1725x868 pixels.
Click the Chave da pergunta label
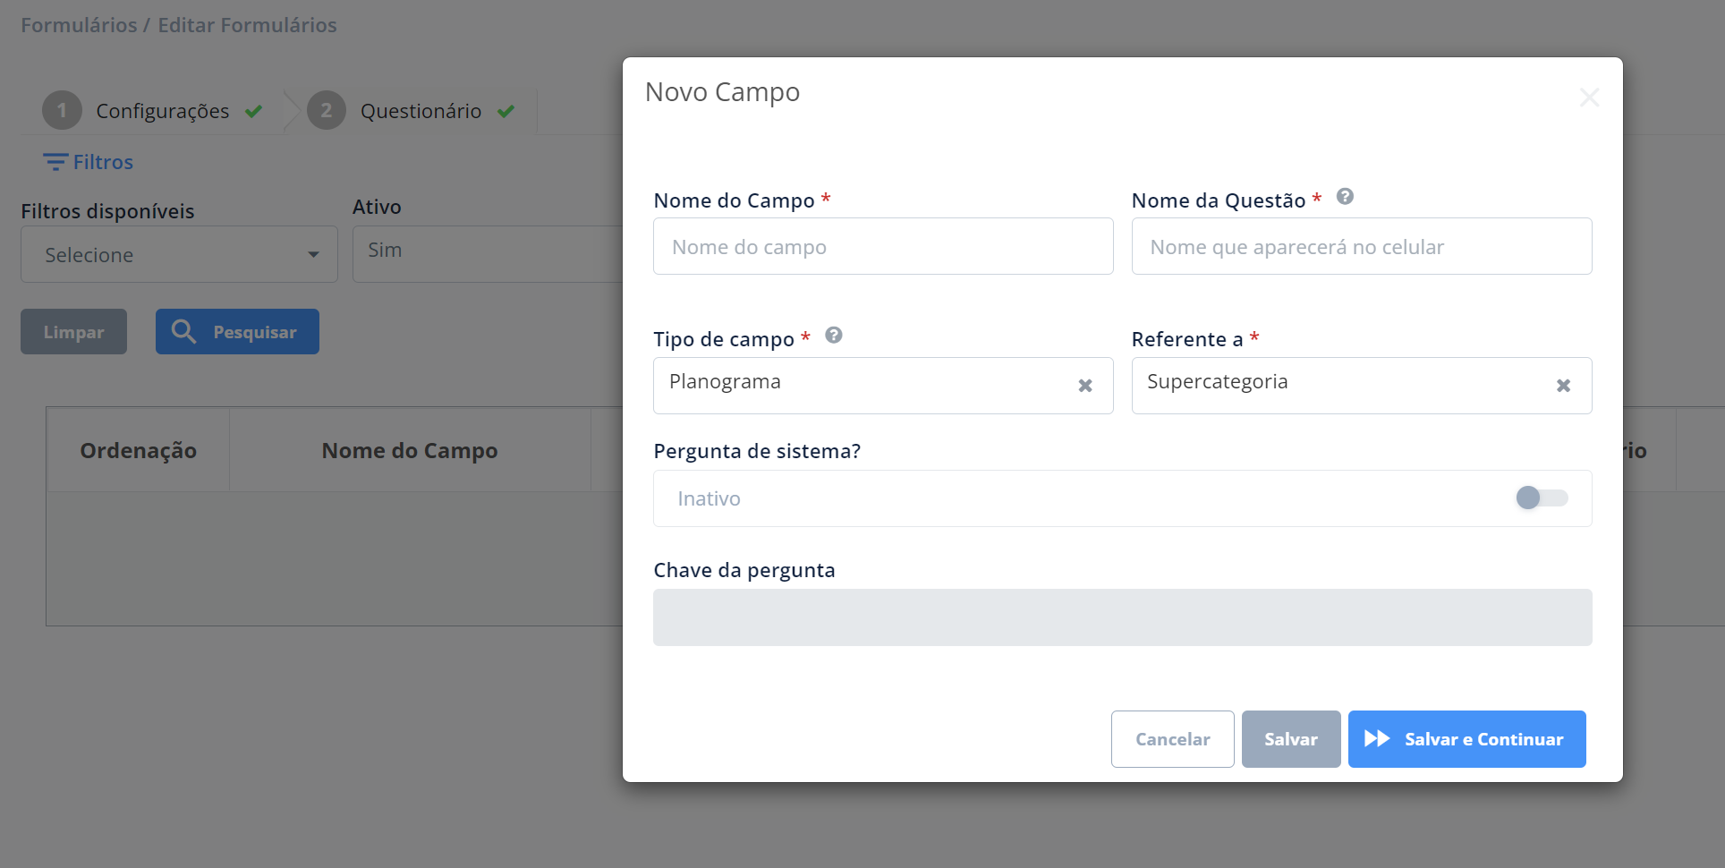pos(744,570)
